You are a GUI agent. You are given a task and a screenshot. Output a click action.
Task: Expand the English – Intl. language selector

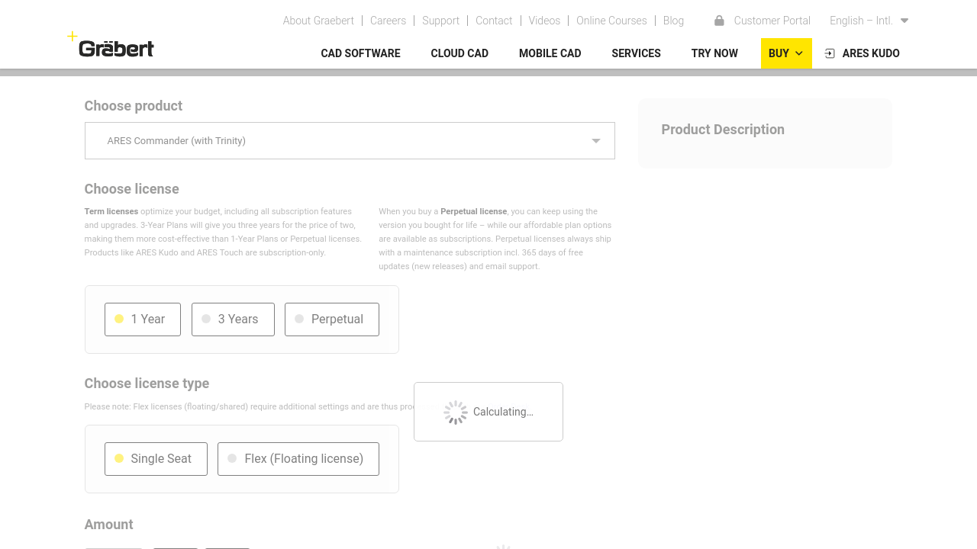point(869,21)
